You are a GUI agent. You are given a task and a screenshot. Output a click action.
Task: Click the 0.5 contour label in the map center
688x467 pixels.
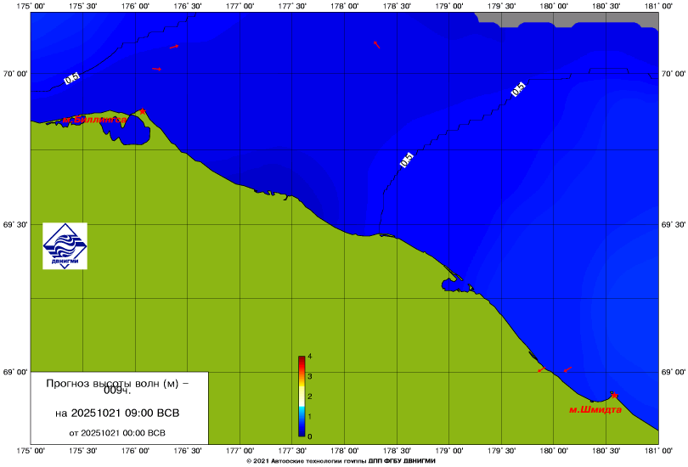tap(406, 159)
